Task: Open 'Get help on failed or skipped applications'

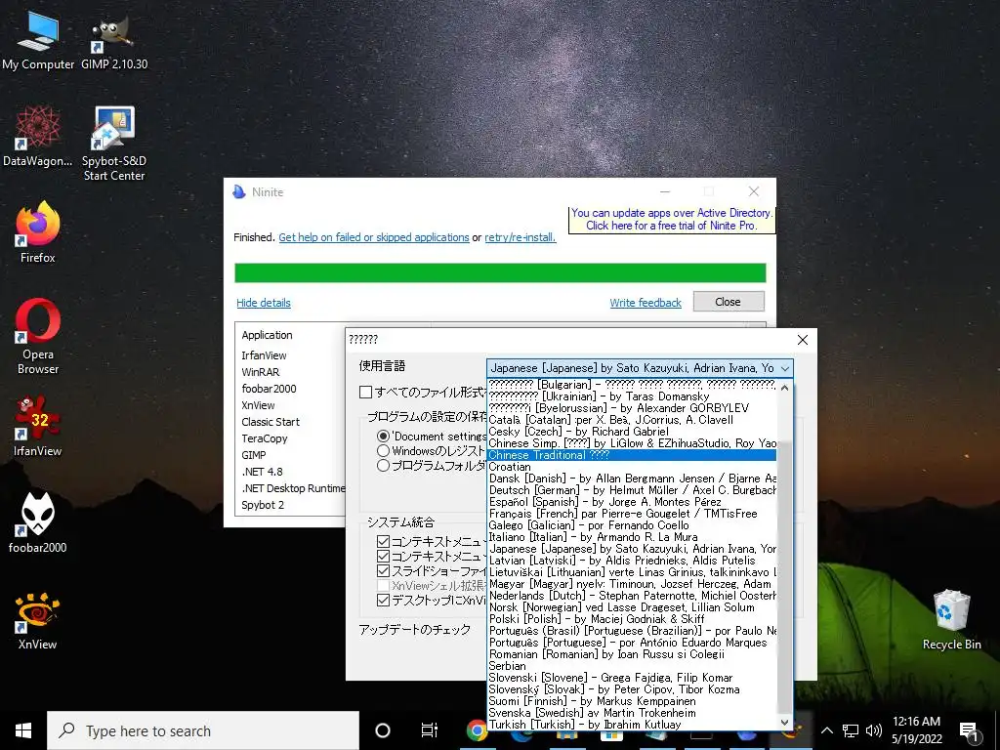Action: [374, 237]
